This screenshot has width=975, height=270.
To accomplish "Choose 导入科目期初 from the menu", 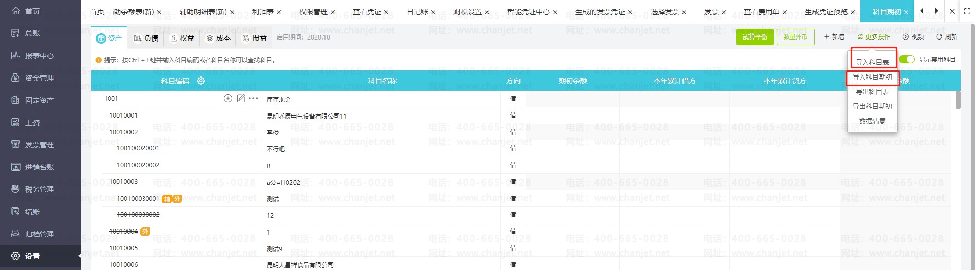I will [872, 77].
